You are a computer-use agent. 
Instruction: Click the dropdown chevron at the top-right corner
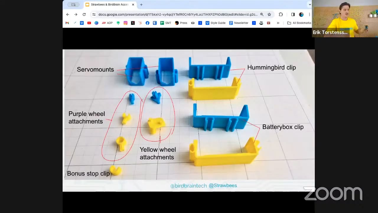coord(309,4)
